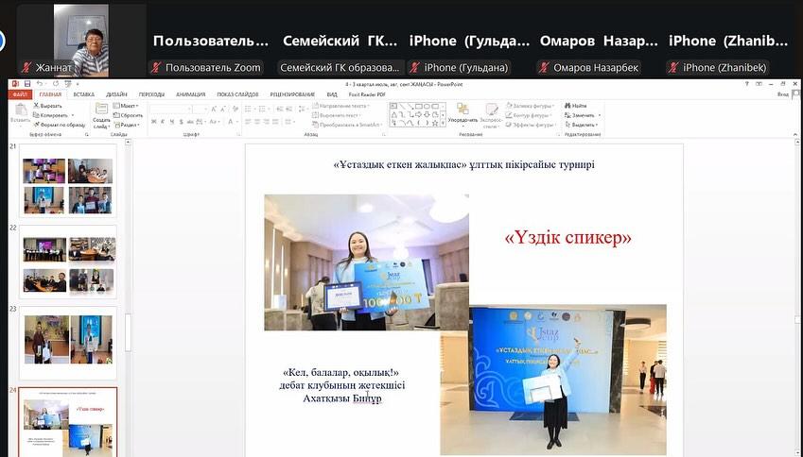Open the Упорядочить arrange menu

pyautogui.click(x=463, y=115)
